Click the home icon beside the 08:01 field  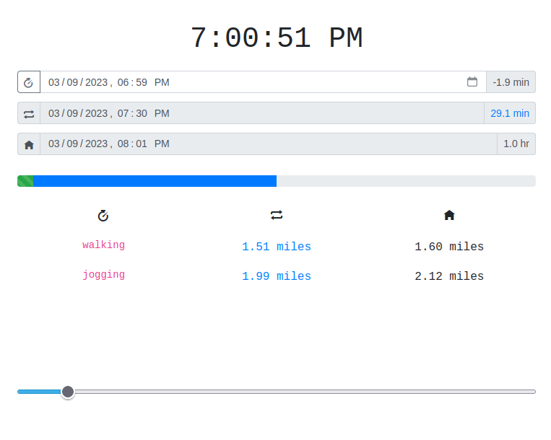[29, 144]
